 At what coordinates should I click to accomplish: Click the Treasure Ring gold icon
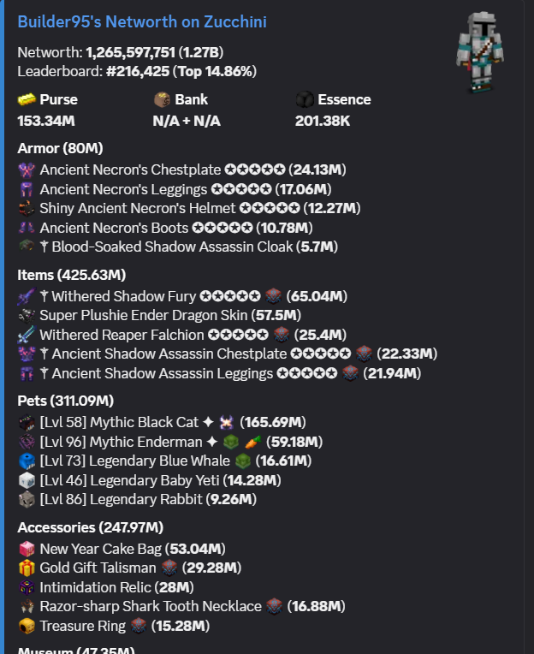tap(27, 626)
